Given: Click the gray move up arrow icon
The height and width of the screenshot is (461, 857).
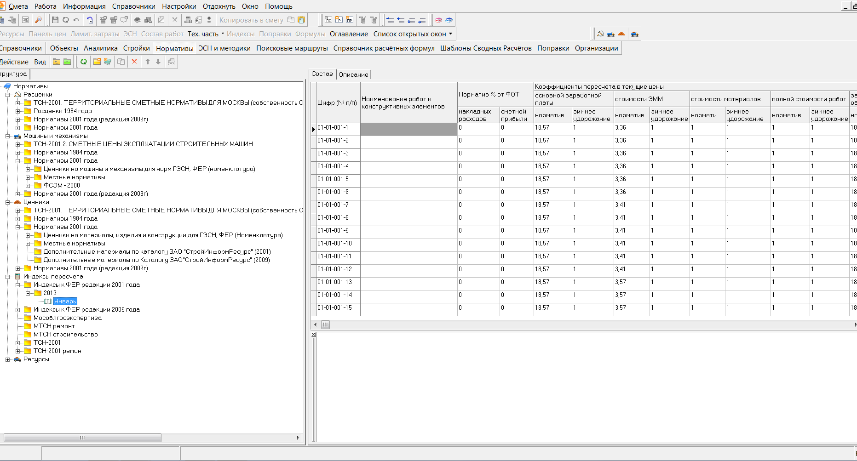Looking at the screenshot, I should [148, 62].
